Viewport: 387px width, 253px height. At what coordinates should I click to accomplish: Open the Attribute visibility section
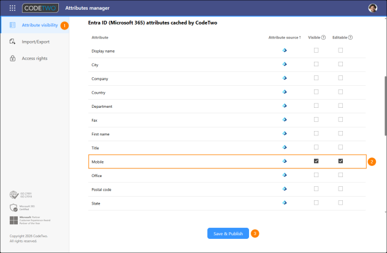[x=35, y=25]
